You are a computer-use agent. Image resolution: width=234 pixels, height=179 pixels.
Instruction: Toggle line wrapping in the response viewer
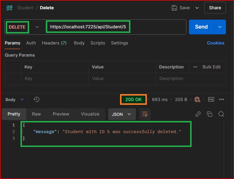point(145,114)
